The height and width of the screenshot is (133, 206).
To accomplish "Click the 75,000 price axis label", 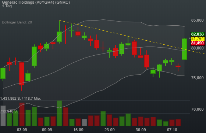I will click(197, 78).
